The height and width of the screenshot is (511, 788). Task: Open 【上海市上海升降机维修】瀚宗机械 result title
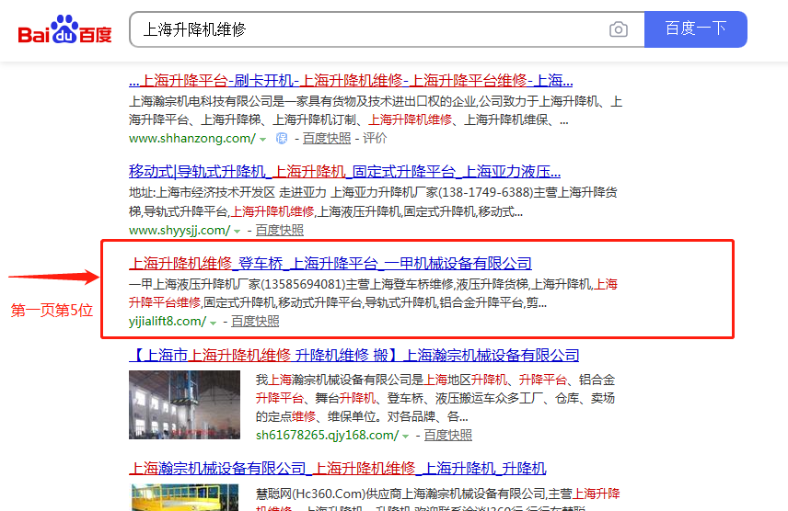353,356
